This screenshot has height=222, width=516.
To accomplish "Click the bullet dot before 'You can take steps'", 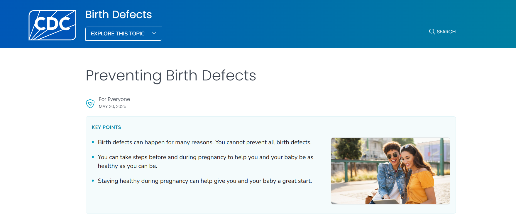I will click(93, 157).
